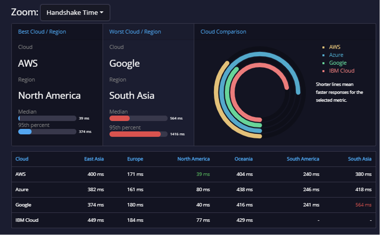Click the red 564 ms table cell
Screen dimensions: 380x235
363,205
